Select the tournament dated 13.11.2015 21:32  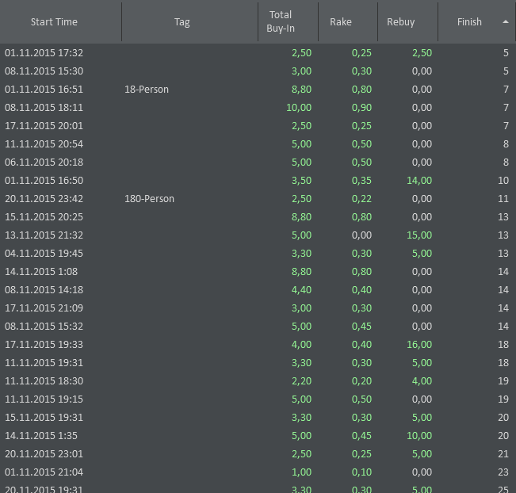pos(44,235)
